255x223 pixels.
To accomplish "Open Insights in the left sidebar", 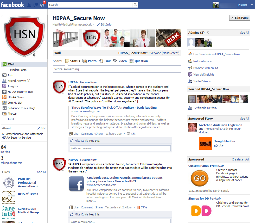I will pyautogui.click(x=13, y=86).
